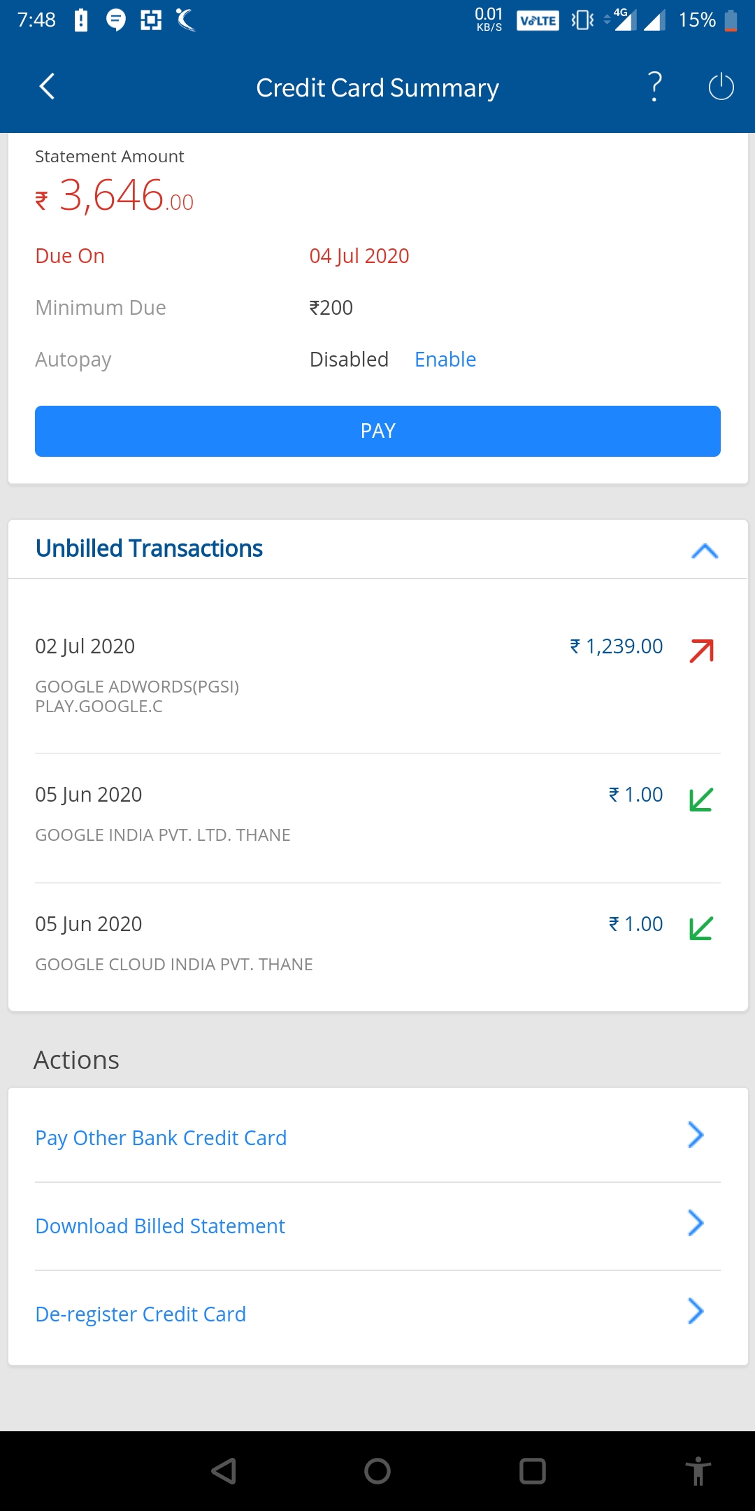755x1511 pixels.
Task: Tap accessibility icon in navigation bar
Action: click(698, 1470)
